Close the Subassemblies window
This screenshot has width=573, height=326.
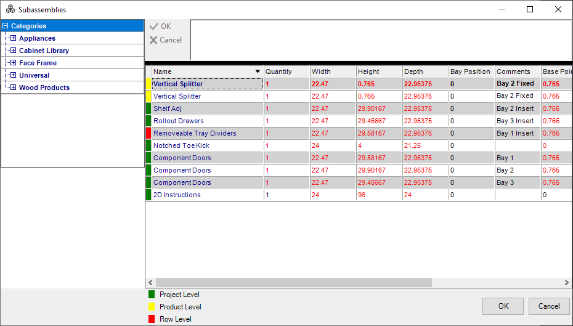pyautogui.click(x=558, y=9)
